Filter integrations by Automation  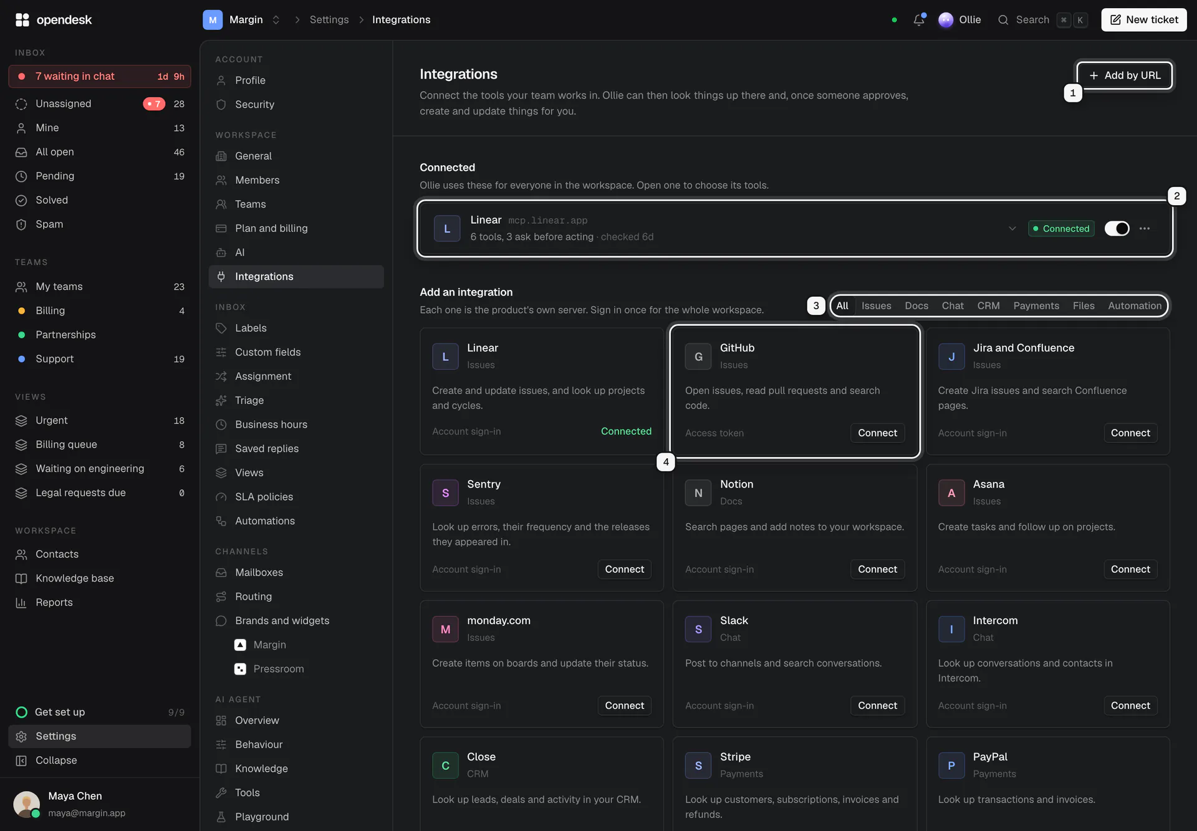click(x=1135, y=306)
